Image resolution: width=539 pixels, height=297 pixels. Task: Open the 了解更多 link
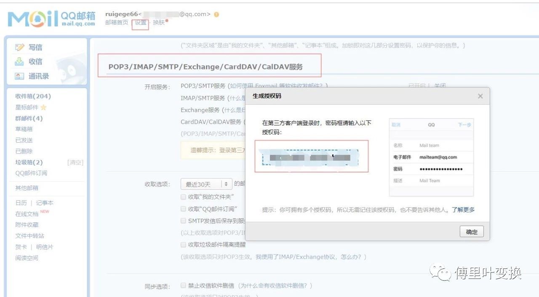pos(463,209)
